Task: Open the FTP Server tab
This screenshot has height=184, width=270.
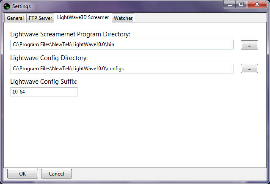Action: (x=41, y=18)
